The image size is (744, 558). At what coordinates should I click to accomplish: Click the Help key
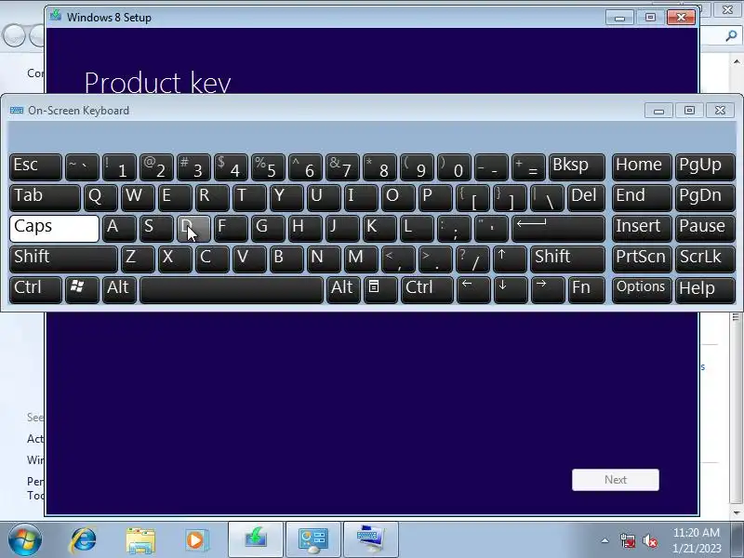pos(705,289)
